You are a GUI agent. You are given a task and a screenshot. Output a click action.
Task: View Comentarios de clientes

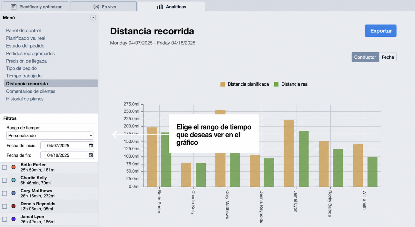click(x=31, y=91)
